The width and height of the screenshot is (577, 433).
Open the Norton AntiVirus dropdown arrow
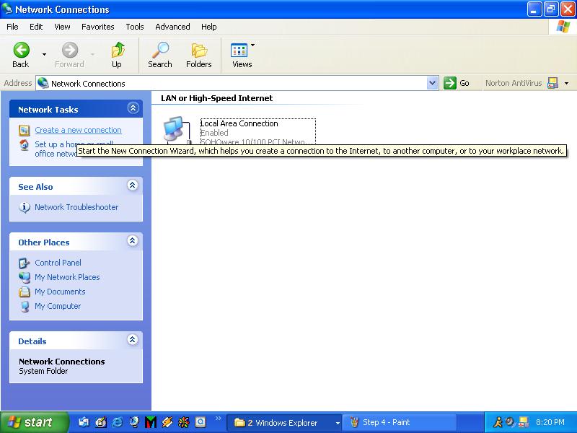coord(566,84)
